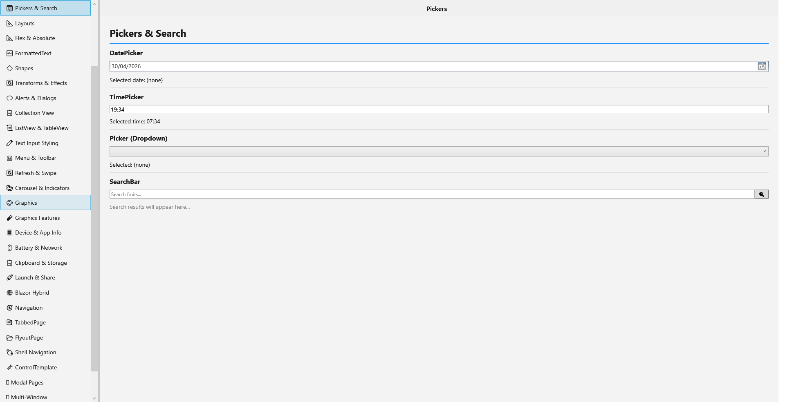Click the FlyoutPage folder icon
785x418 pixels.
9,338
